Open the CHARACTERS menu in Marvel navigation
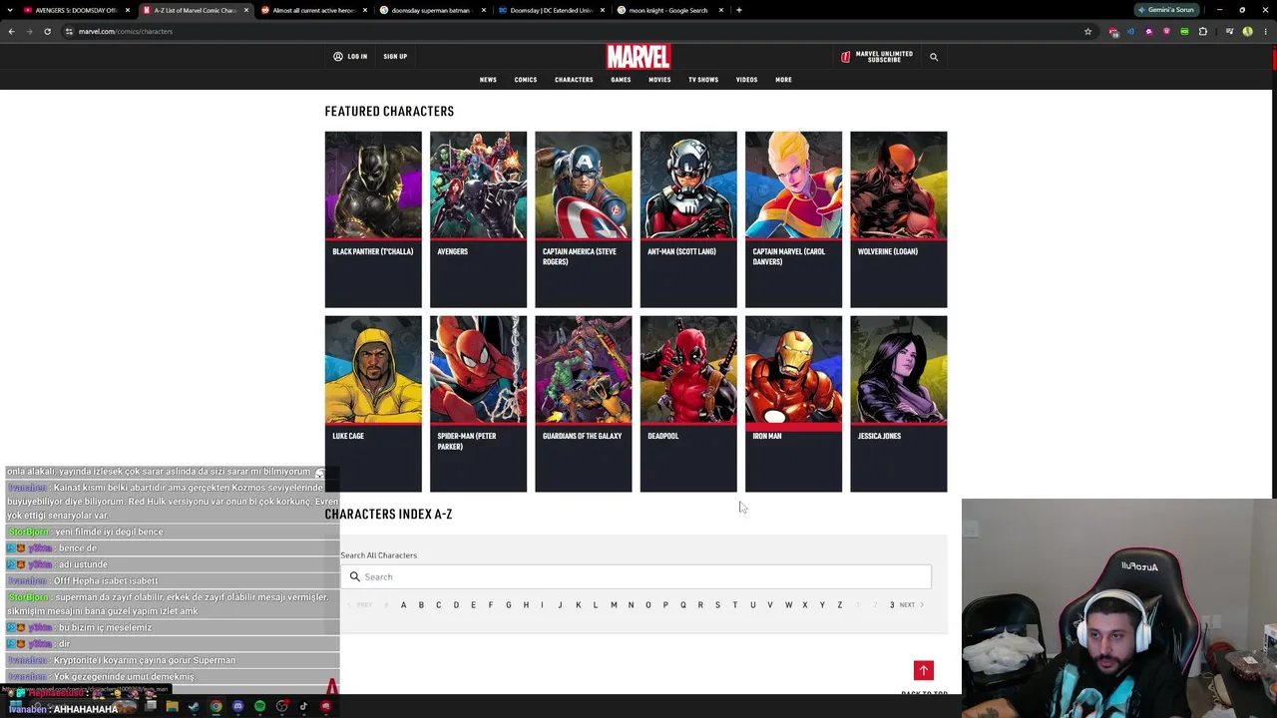Viewport: 1277px width, 718px height. click(x=574, y=80)
